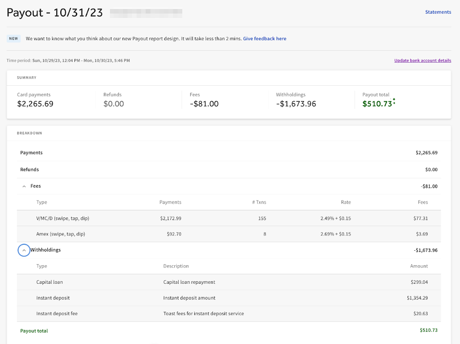Click the Card payments amount in Summary

click(35, 104)
